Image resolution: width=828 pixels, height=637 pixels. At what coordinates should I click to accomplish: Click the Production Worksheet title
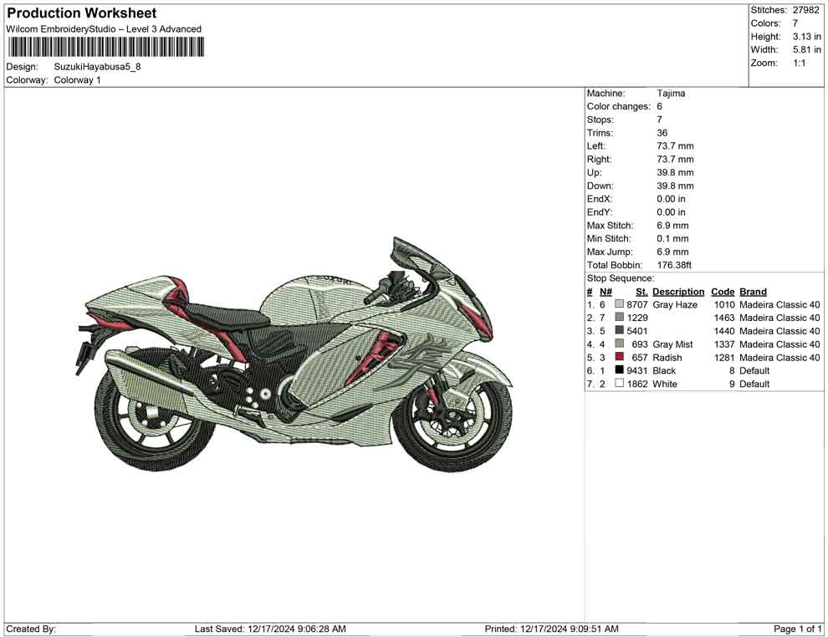pyautogui.click(x=81, y=13)
